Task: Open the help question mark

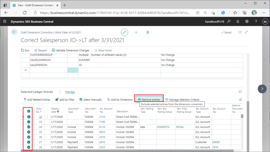Action: point(256,21)
